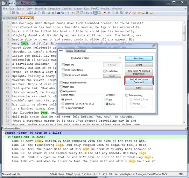Image resolution: width=189 pixels, height=178 pixels.
Task: Click the Save All toolbar icon
Action: [x=18, y=13]
